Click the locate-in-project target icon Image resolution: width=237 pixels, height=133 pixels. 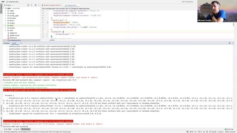click(x=28, y=5)
